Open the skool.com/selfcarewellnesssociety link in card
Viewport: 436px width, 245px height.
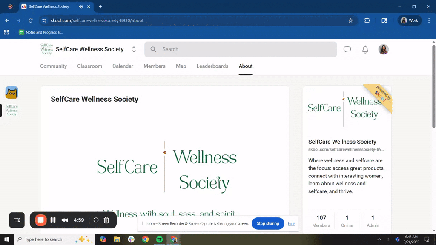(x=347, y=149)
